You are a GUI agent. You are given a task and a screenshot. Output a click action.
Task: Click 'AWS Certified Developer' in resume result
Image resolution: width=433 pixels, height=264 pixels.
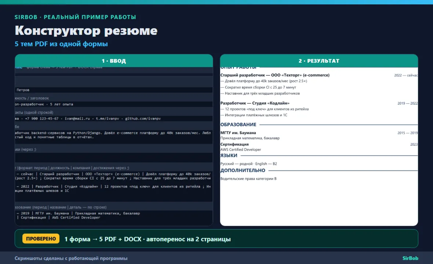pyautogui.click(x=240, y=150)
